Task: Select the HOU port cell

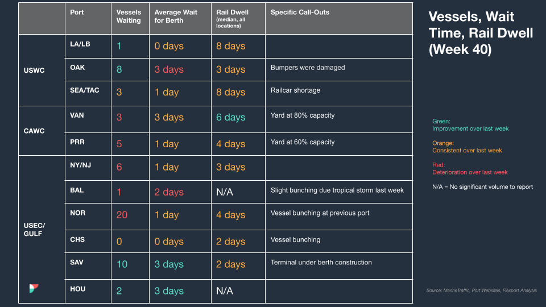Action: click(x=88, y=291)
